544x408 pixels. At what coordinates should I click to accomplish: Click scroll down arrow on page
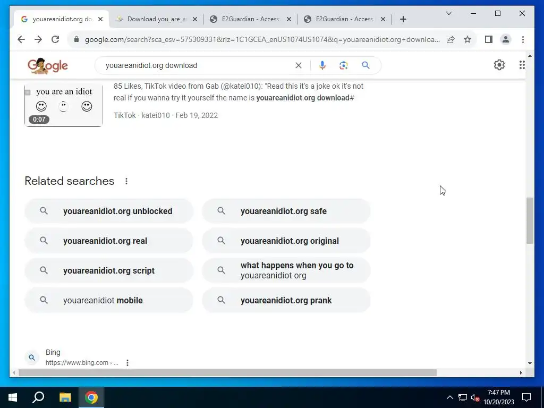(x=530, y=363)
